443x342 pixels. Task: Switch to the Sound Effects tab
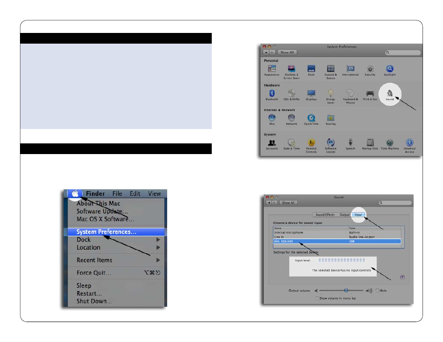tap(325, 215)
